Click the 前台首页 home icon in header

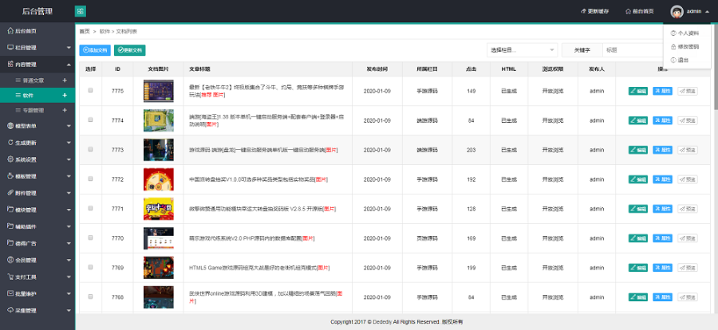[626, 11]
